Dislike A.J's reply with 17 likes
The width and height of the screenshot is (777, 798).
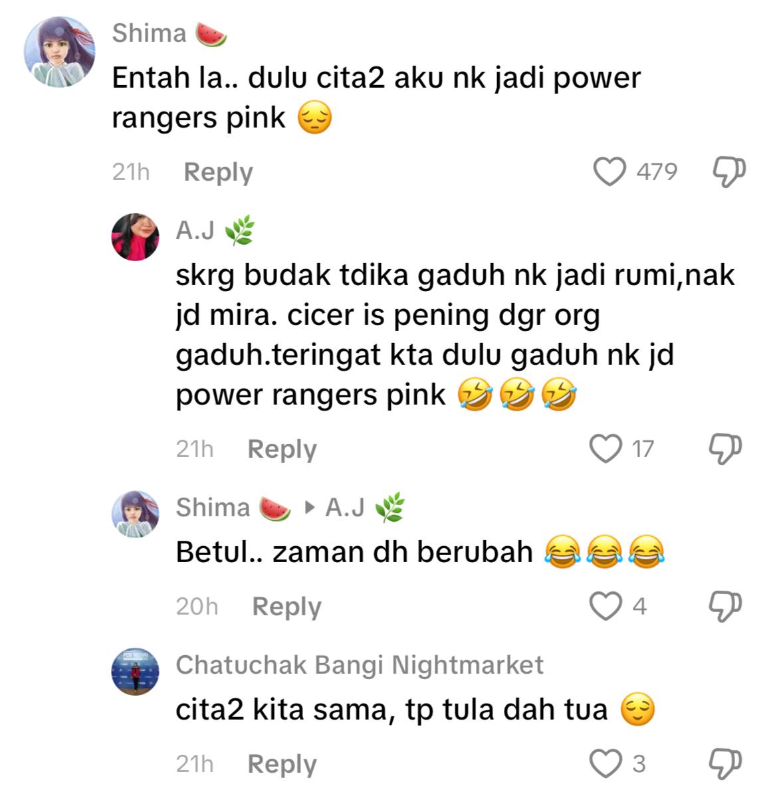click(725, 449)
